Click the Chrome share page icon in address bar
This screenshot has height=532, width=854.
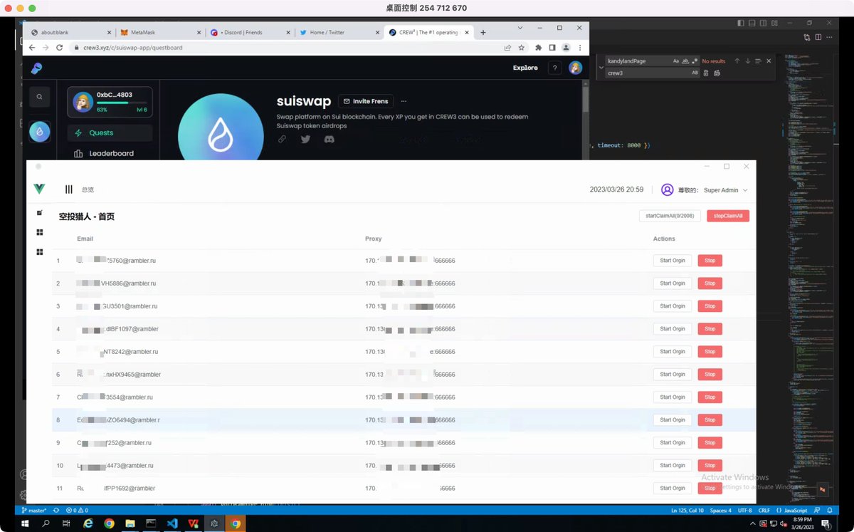[x=507, y=48]
